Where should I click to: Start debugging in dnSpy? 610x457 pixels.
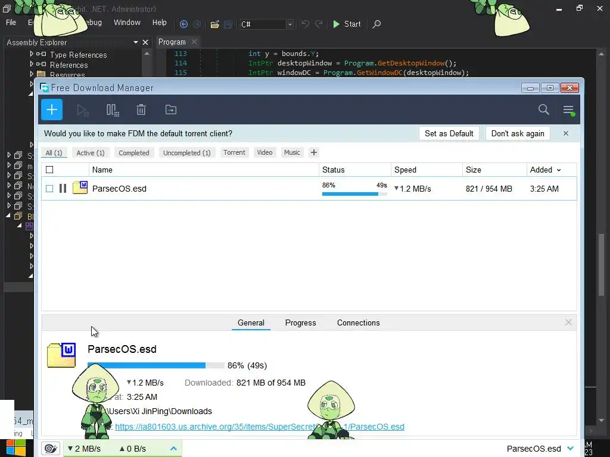tap(347, 24)
